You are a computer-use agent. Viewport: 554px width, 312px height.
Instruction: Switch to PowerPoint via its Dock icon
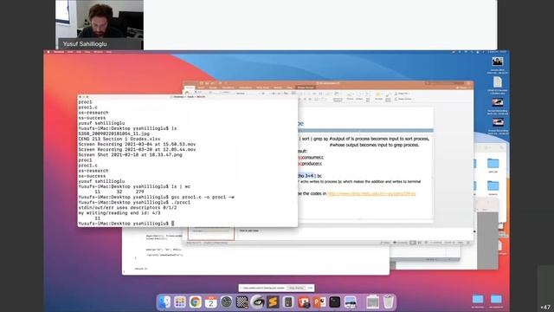pos(319,302)
